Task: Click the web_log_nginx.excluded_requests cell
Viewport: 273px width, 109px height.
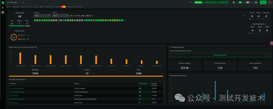Action: 85,99
